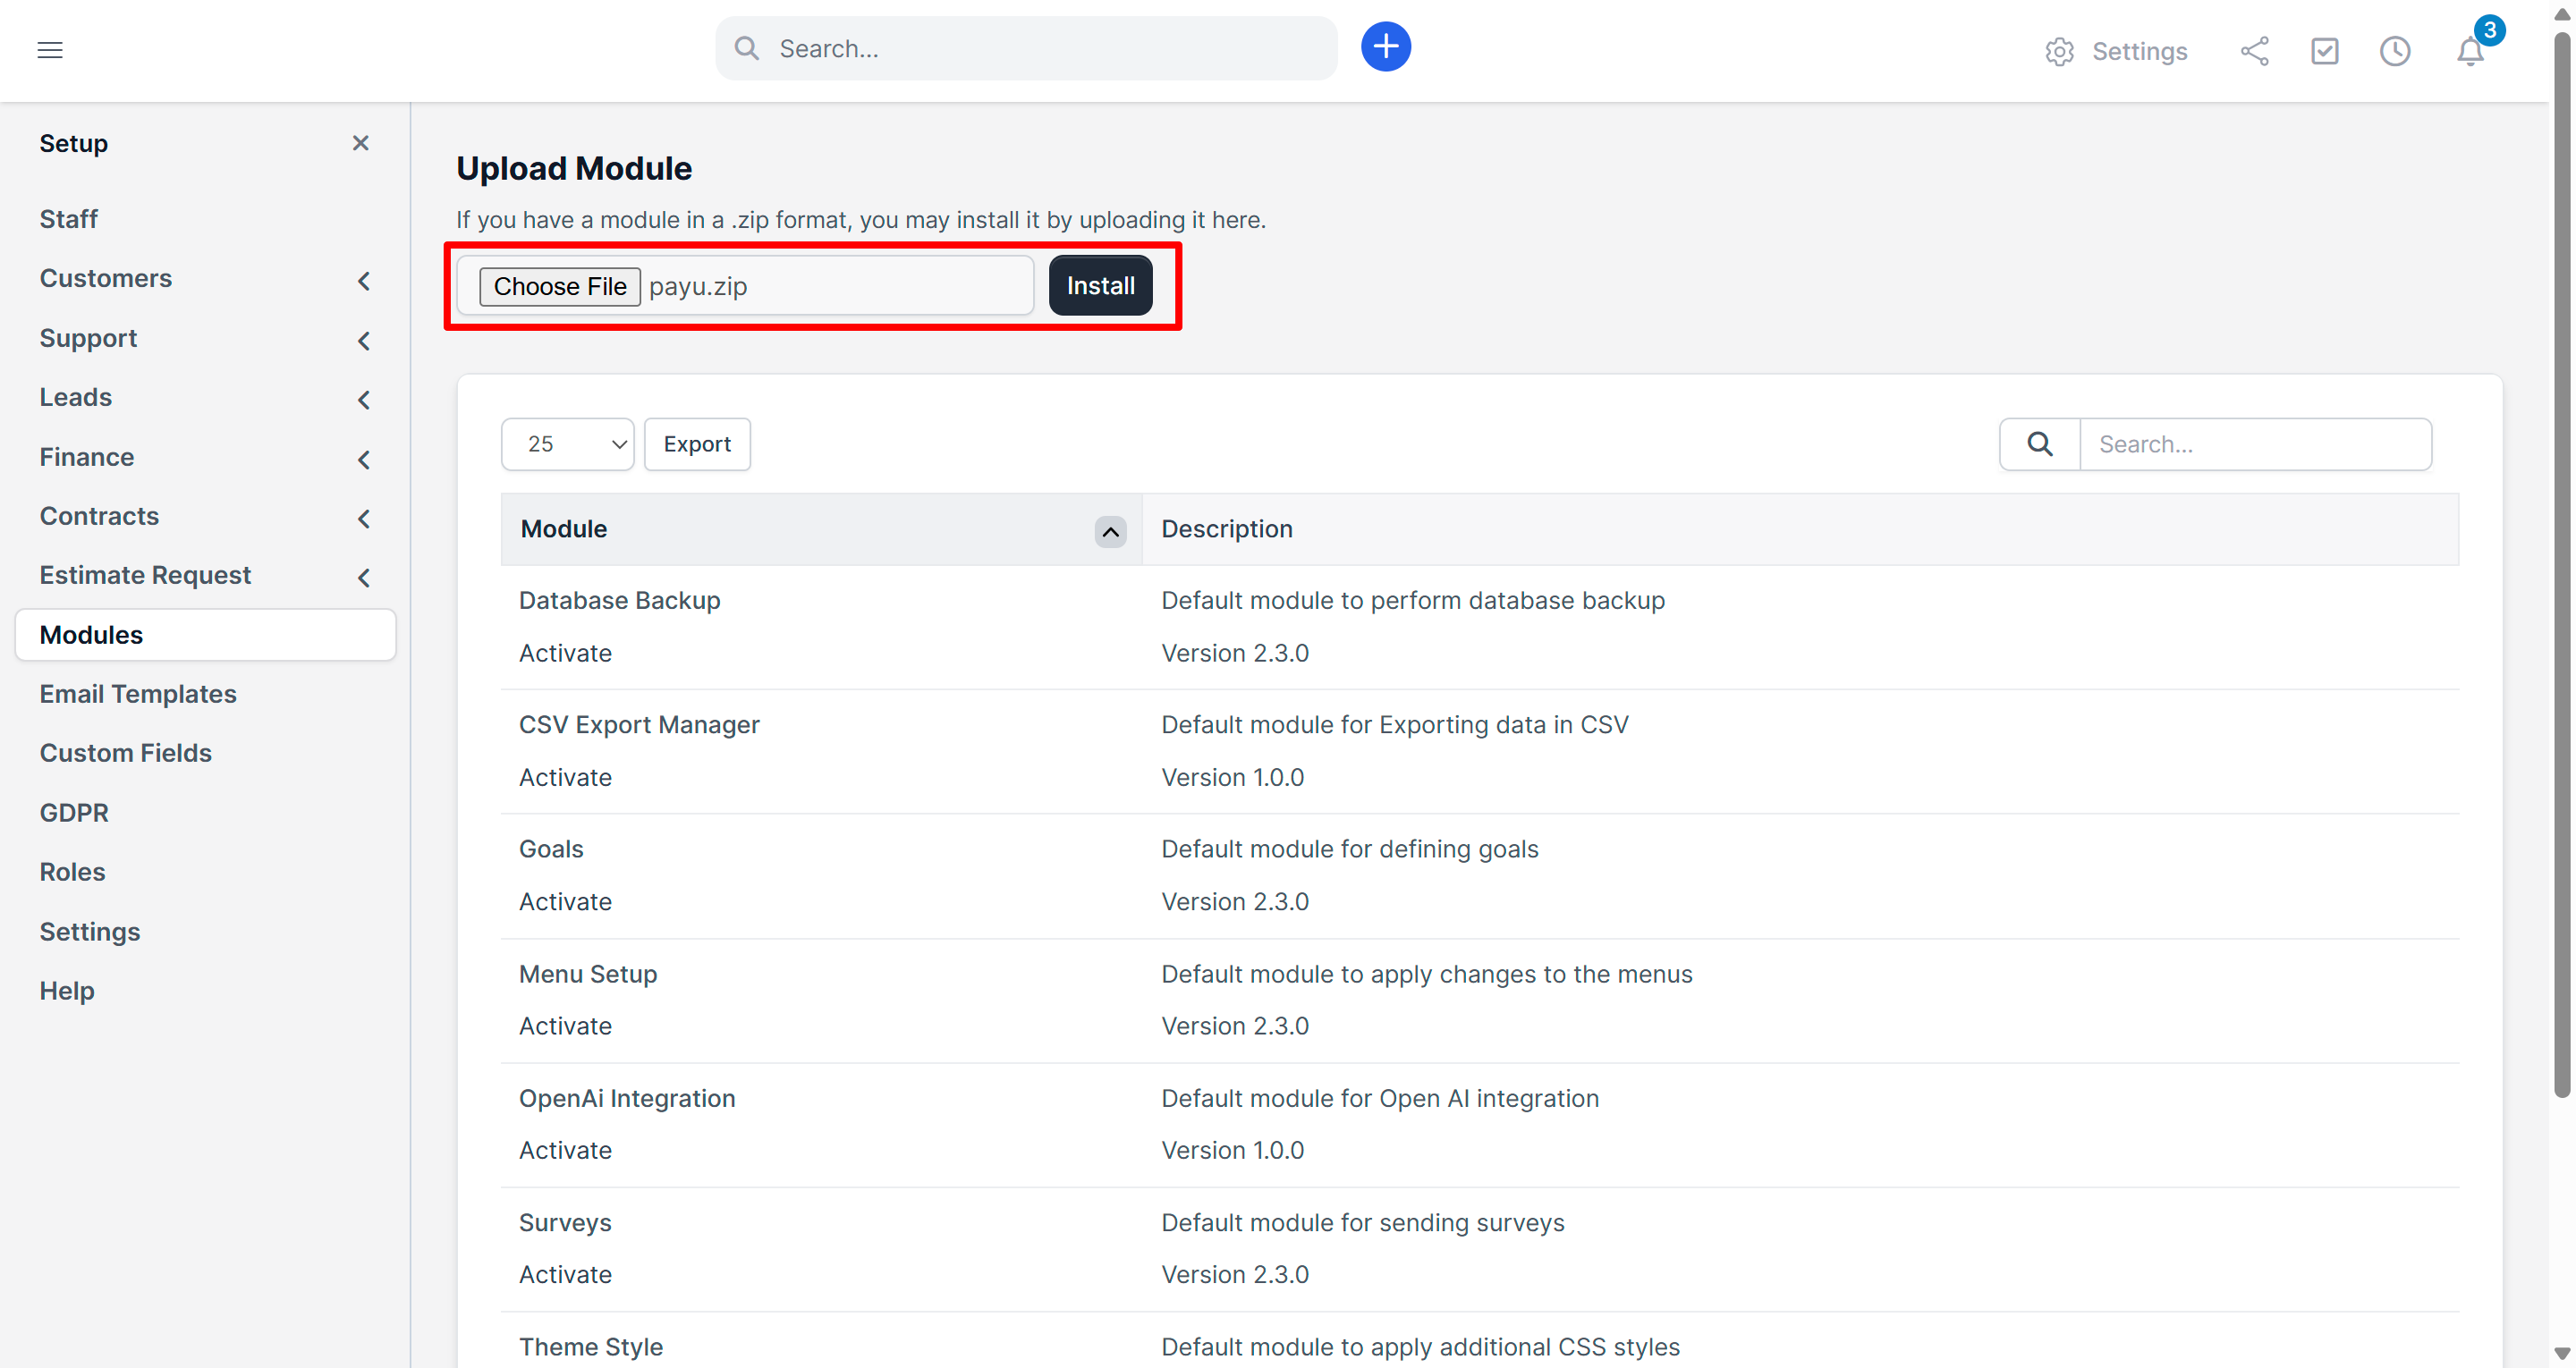
Task: Open Email Templates in Setup menu
Action: coord(138,694)
